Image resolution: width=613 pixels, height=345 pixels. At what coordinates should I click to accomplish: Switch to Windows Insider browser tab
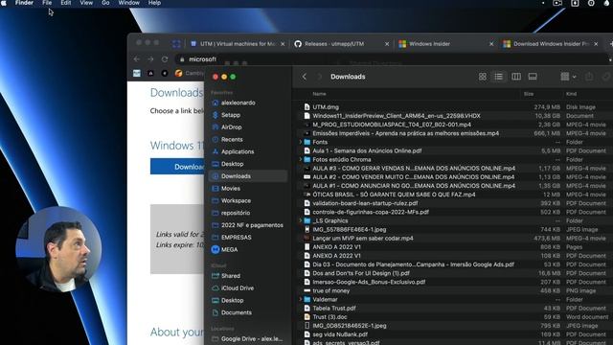tap(444, 44)
